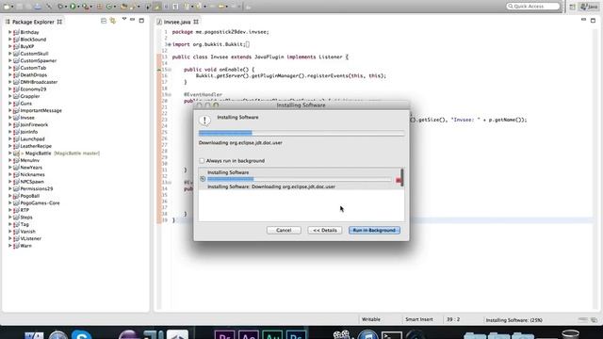Click Cancel in Installing Software dialog
The width and height of the screenshot is (603, 339).
284,230
